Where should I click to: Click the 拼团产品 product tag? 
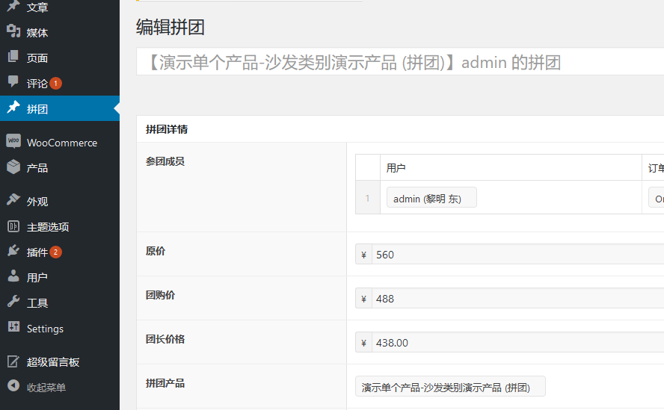[x=450, y=386]
